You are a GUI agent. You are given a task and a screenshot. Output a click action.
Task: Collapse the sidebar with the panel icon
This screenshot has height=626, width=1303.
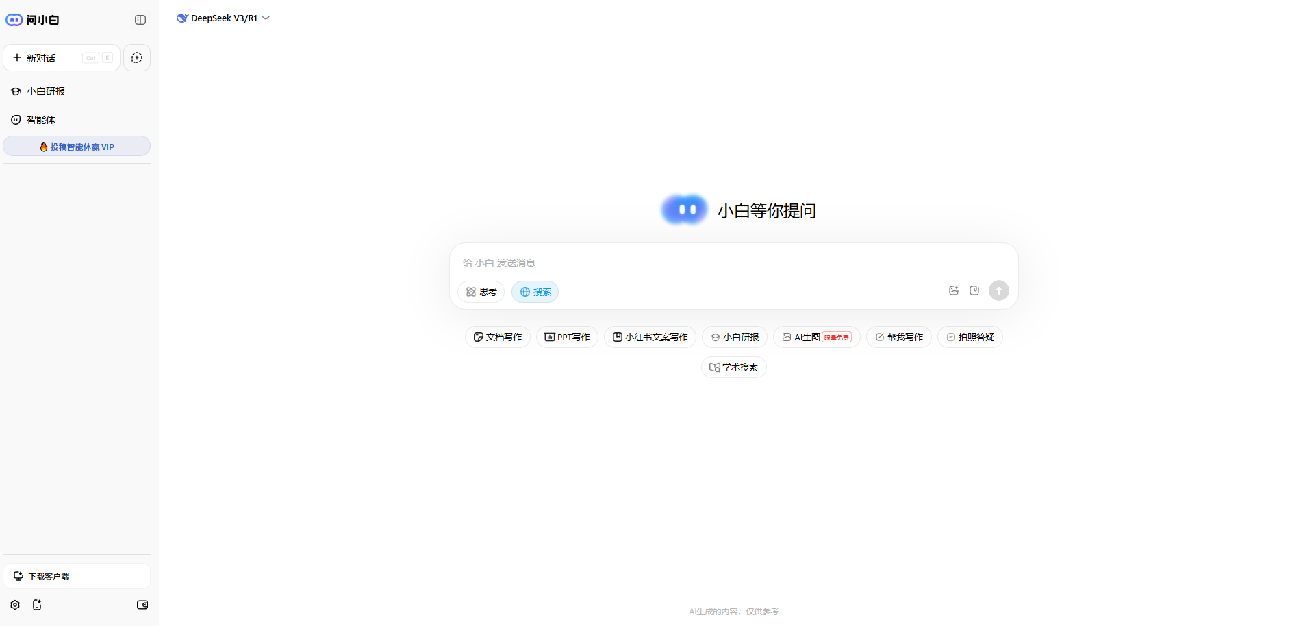click(140, 20)
